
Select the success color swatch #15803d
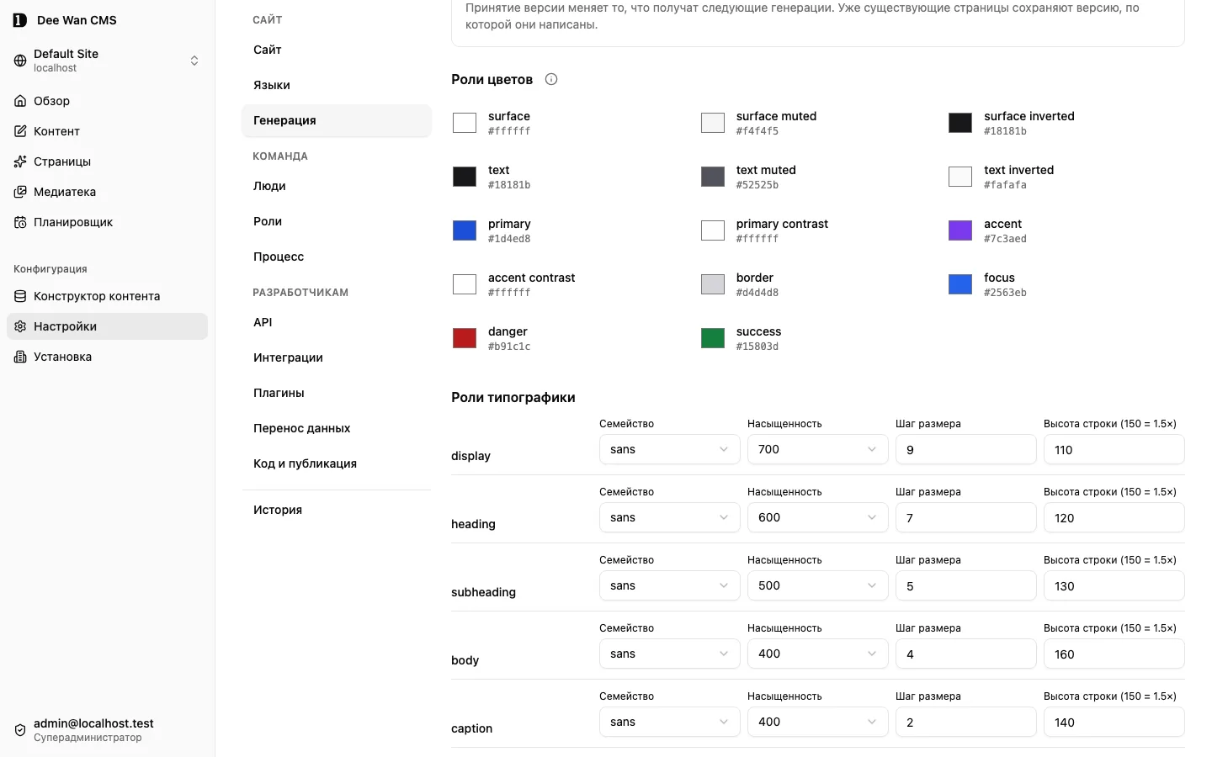[713, 338]
